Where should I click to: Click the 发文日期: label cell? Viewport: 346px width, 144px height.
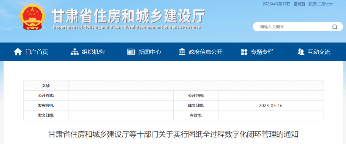point(46,115)
